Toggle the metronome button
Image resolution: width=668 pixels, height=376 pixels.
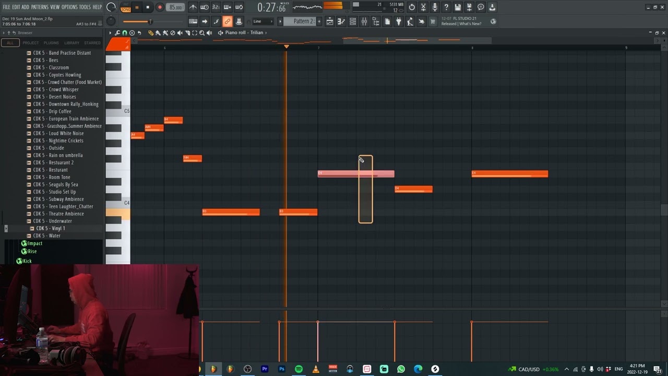[193, 7]
